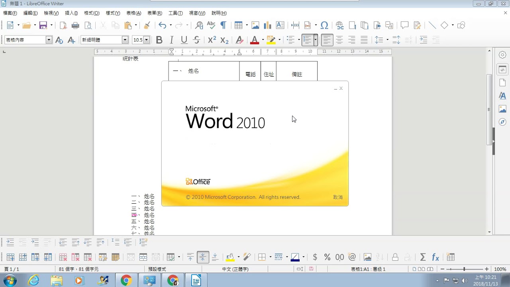Open font name dropdown 新細明體

coord(125,40)
